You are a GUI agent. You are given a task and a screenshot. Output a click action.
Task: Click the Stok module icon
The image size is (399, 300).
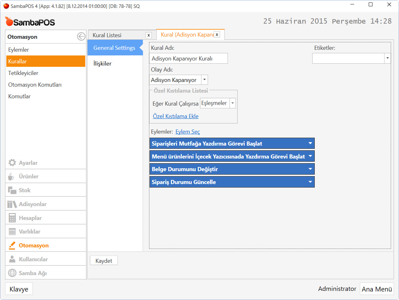coord(12,190)
